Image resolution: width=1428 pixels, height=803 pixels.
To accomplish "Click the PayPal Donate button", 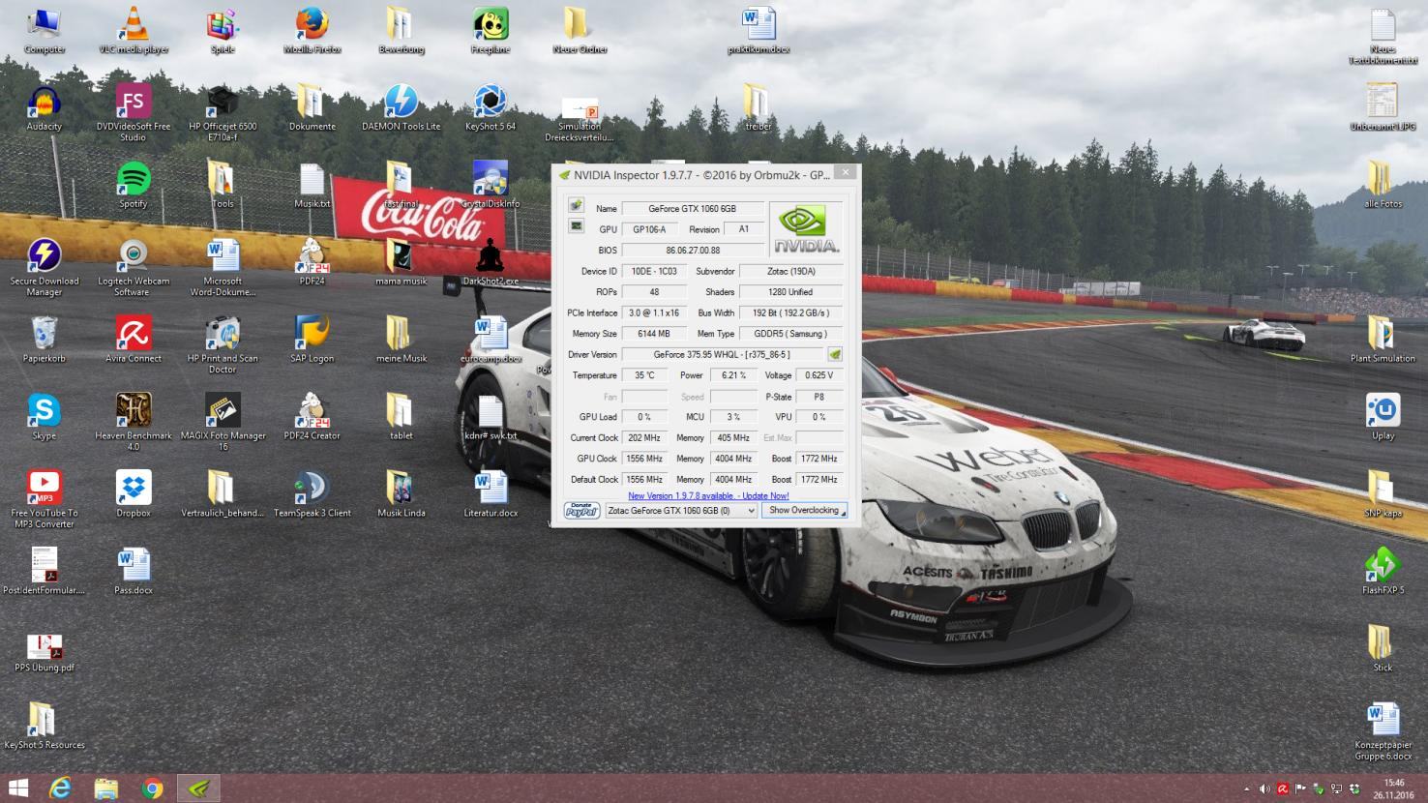I will point(581,510).
